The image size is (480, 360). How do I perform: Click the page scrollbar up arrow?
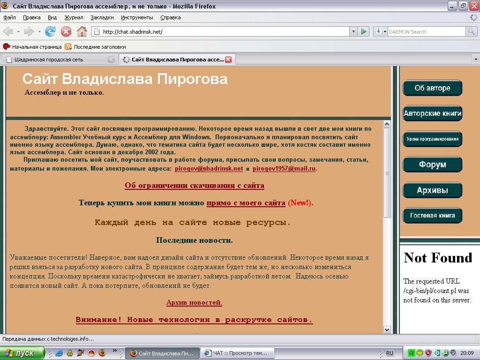click(x=387, y=124)
